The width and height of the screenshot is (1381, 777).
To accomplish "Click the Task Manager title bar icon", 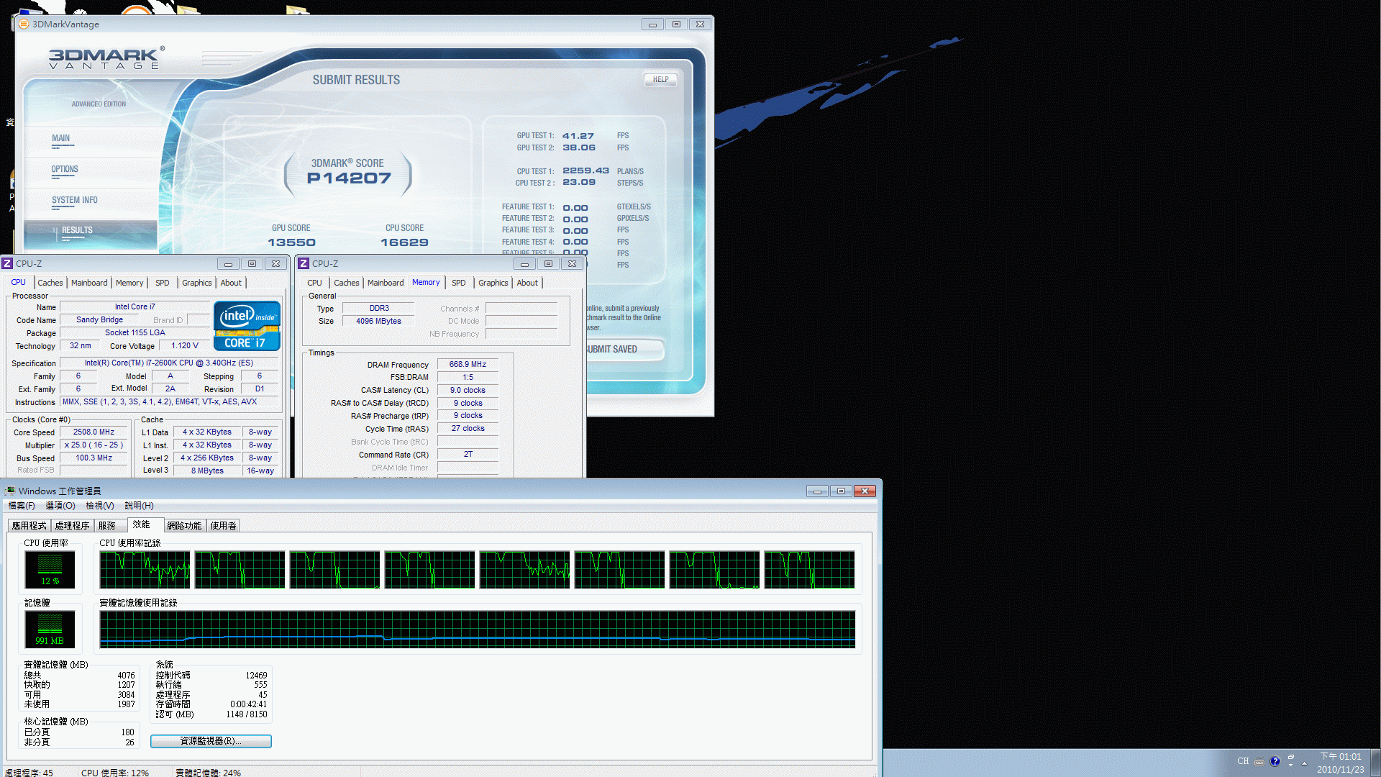I will 9,491.
